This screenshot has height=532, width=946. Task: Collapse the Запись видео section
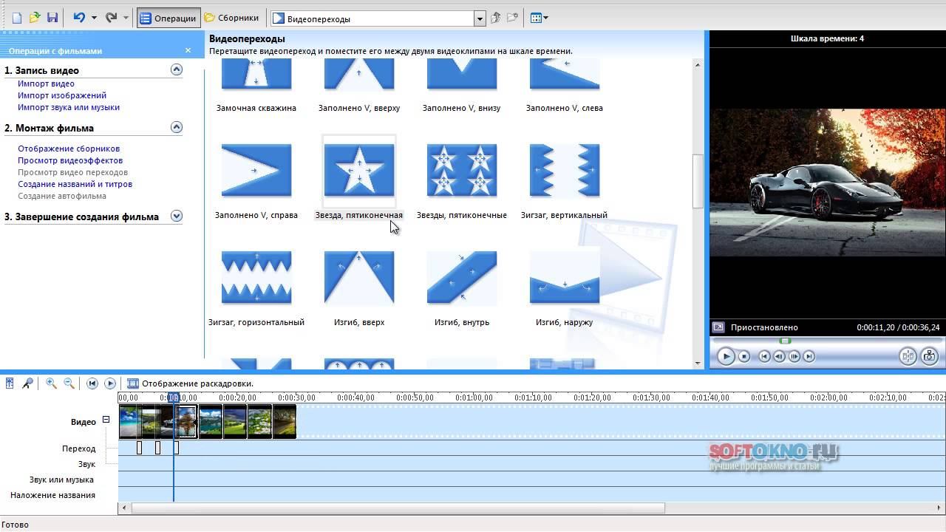pos(177,69)
